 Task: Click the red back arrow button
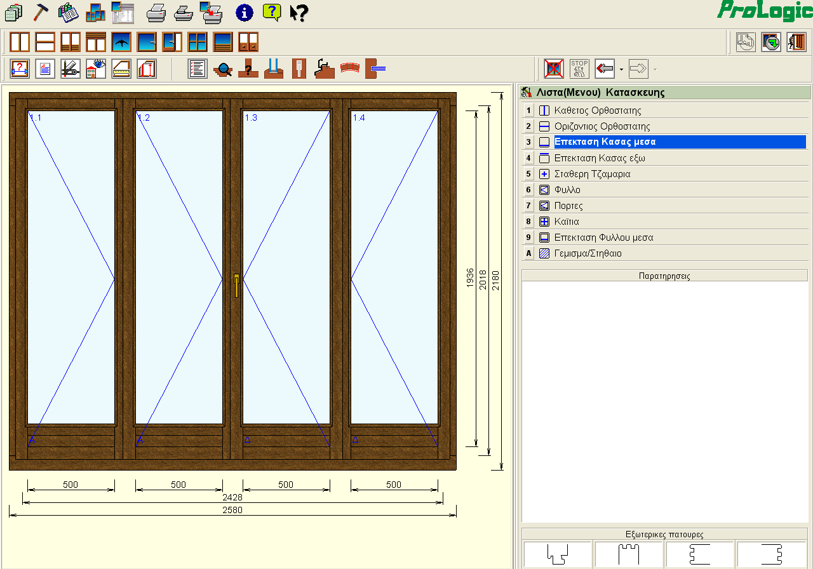click(x=605, y=68)
